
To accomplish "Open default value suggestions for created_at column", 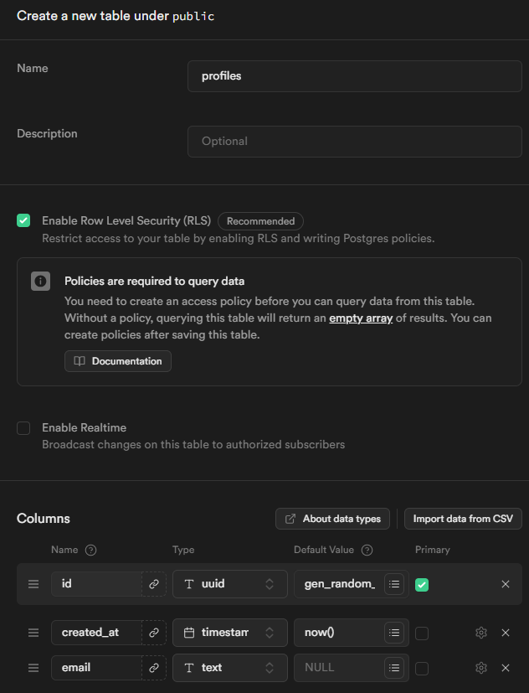I will point(394,633).
